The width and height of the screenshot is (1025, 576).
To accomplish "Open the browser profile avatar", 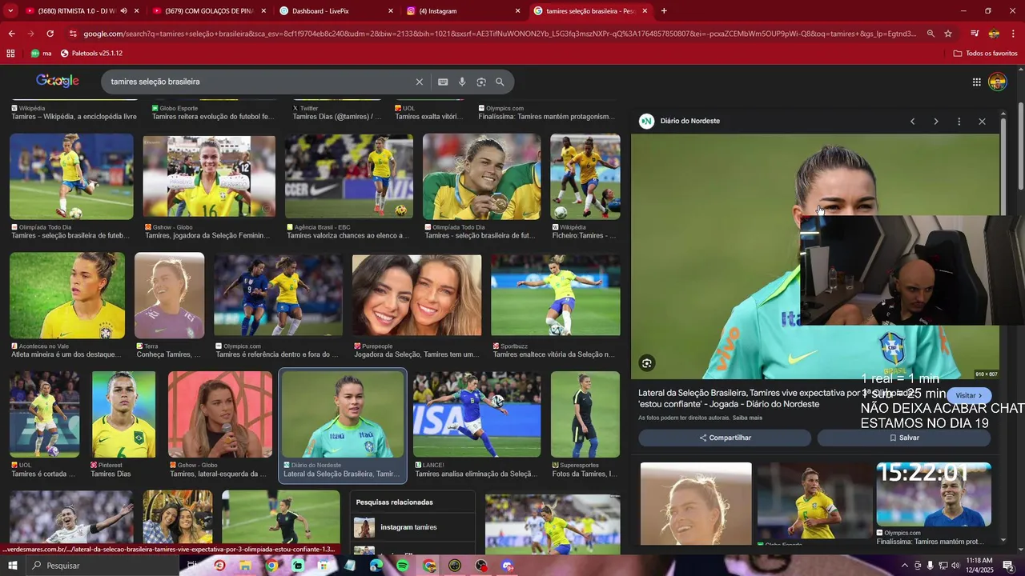I will (x=994, y=34).
